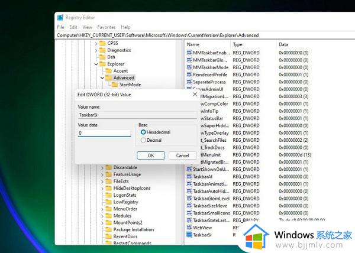Expand the MenuOrder key

click(x=102, y=209)
